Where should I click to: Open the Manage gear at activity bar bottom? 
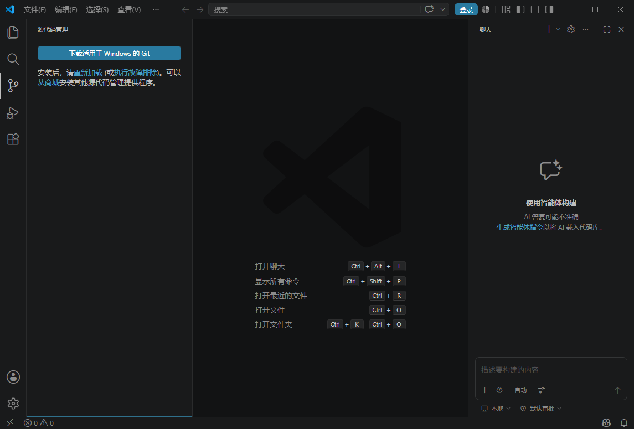(x=13, y=403)
